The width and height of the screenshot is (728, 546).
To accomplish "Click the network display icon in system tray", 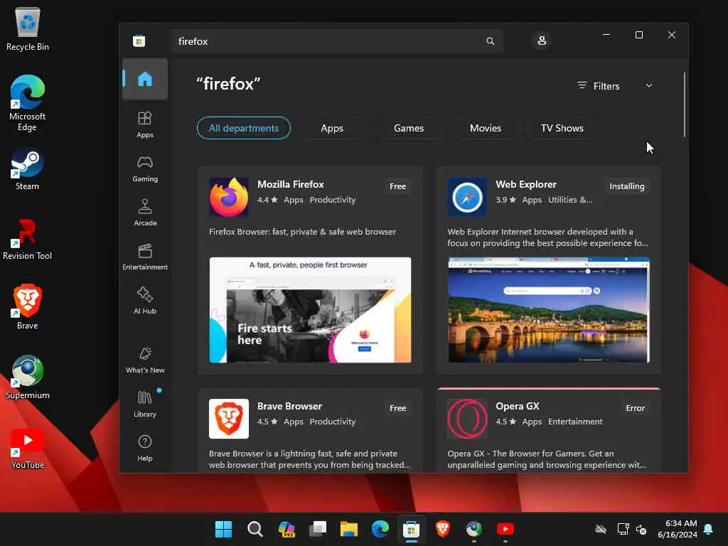I will pyautogui.click(x=623, y=529).
